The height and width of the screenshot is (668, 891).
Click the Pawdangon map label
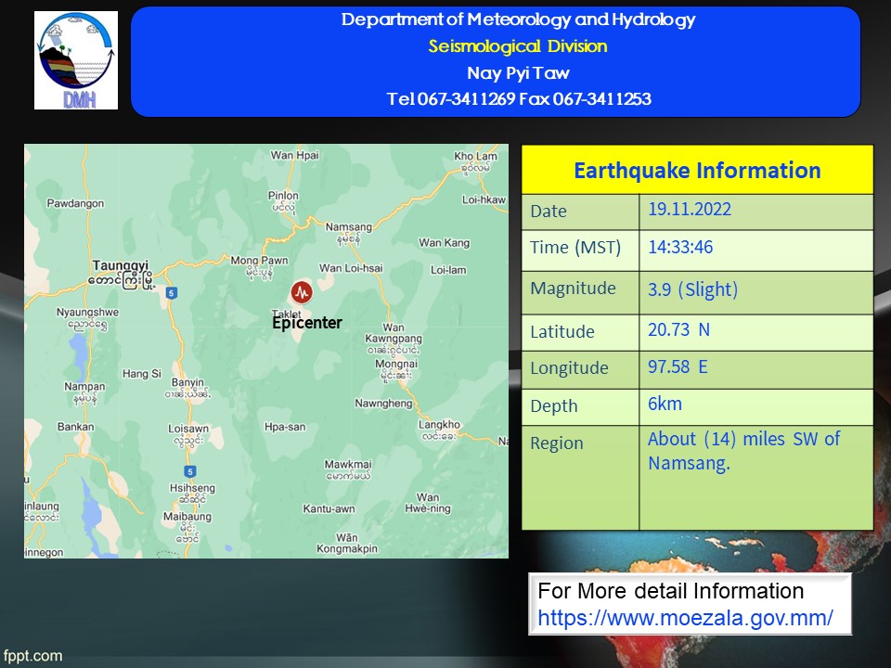(75, 203)
